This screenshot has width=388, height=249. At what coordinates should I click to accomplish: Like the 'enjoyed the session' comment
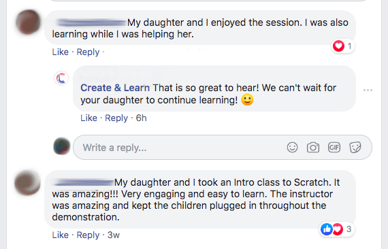(60, 52)
